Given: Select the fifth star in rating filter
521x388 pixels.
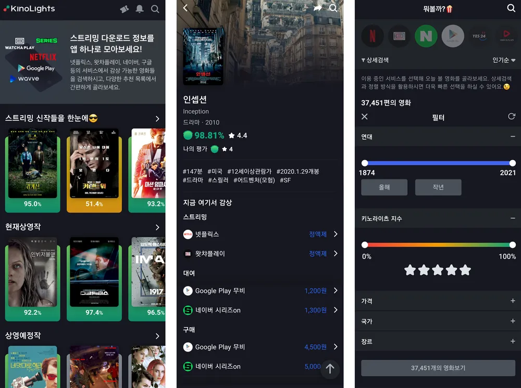Looking at the screenshot, I should coord(465,270).
